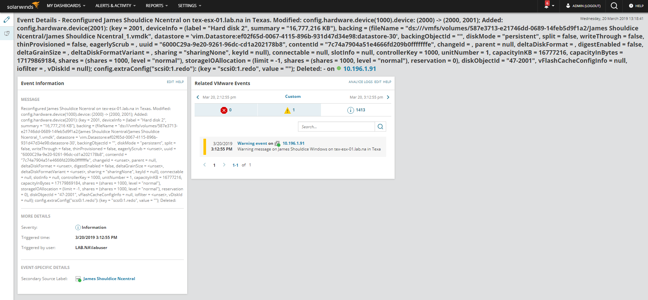Click the end time Mar 20, 3:12:55 pm

366,97
